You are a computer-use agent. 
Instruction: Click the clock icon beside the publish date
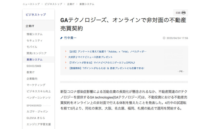tap(164, 38)
